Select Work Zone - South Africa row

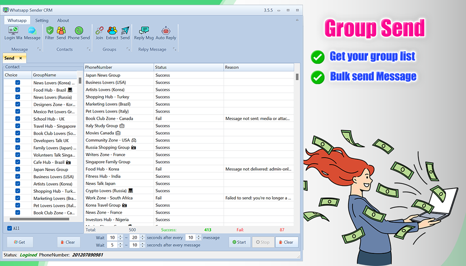click(x=189, y=198)
